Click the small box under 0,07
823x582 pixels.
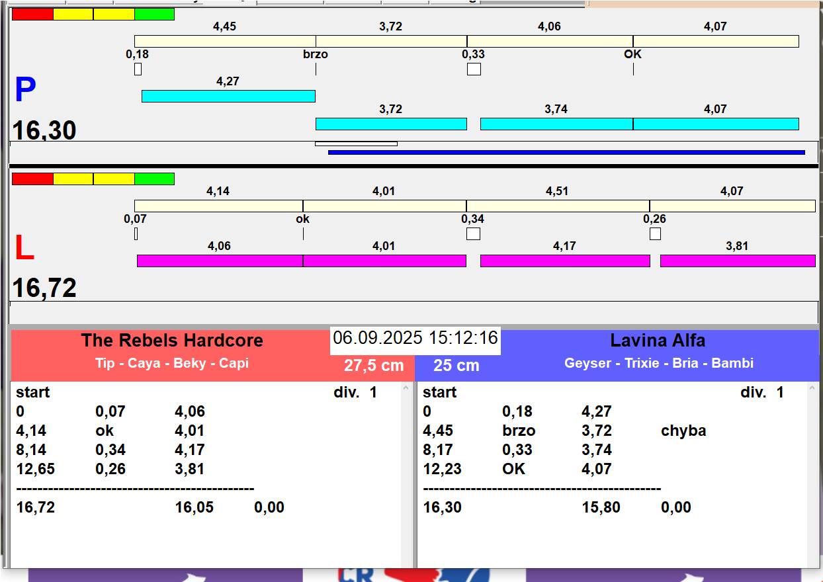[x=136, y=233]
